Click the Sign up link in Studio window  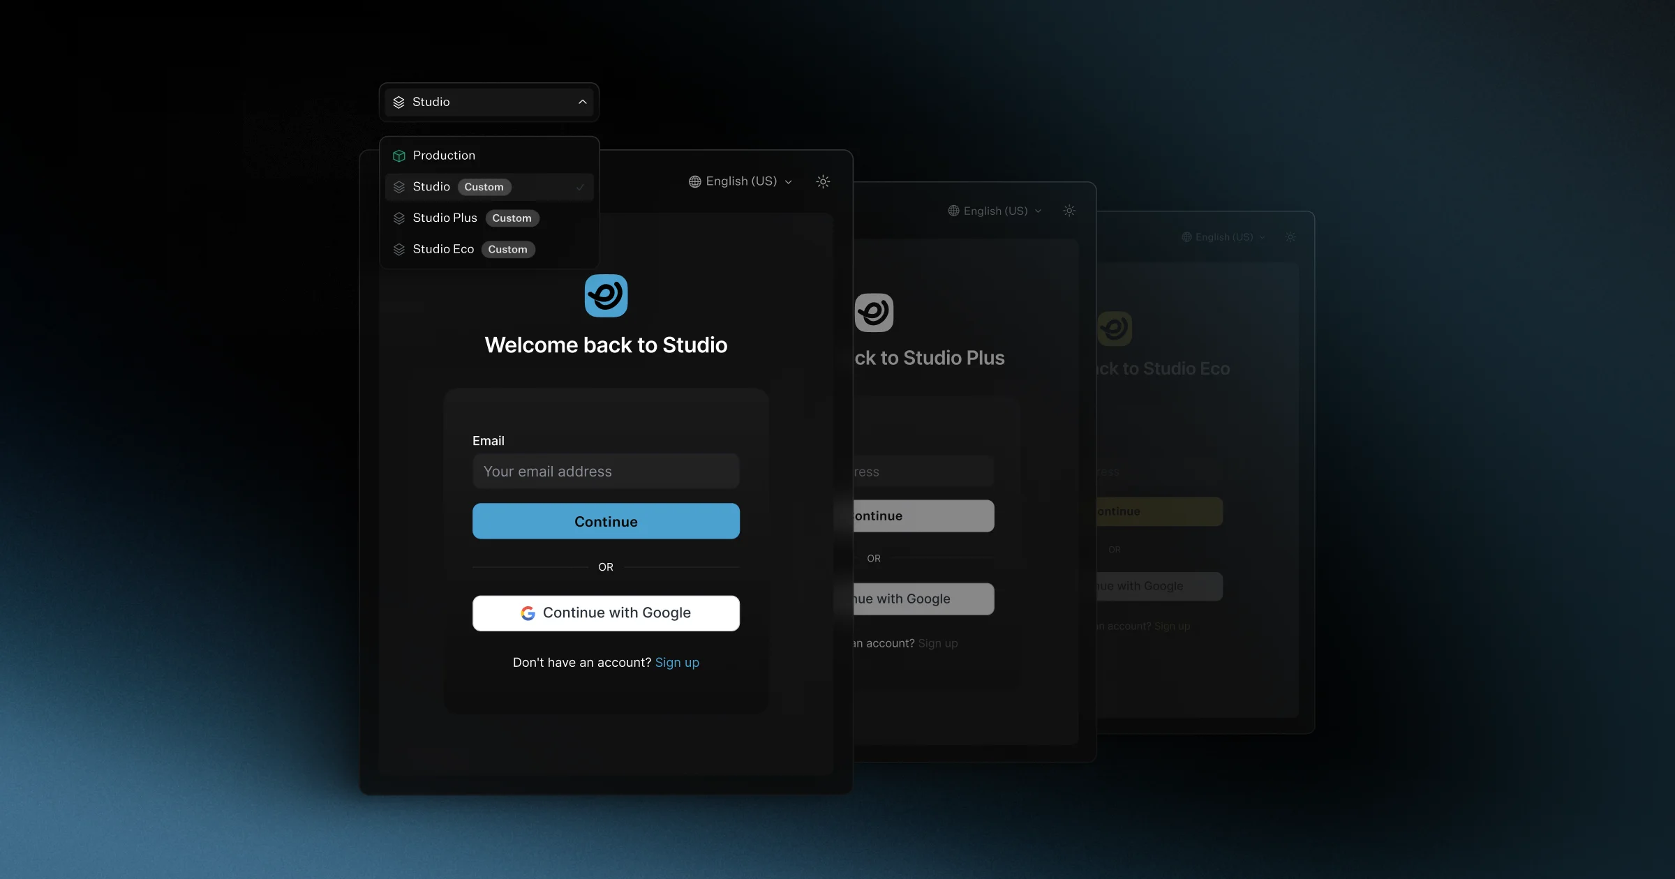tap(677, 663)
